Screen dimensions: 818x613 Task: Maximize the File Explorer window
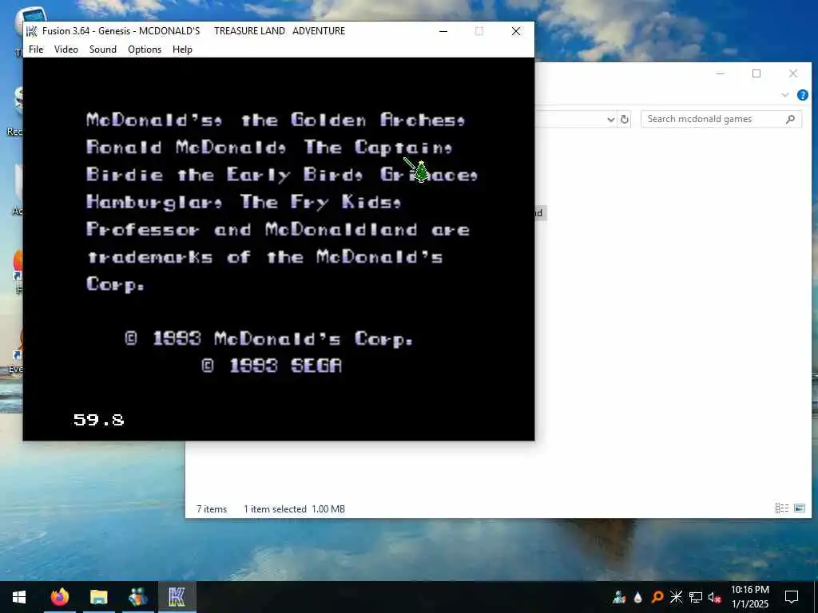[x=756, y=73]
